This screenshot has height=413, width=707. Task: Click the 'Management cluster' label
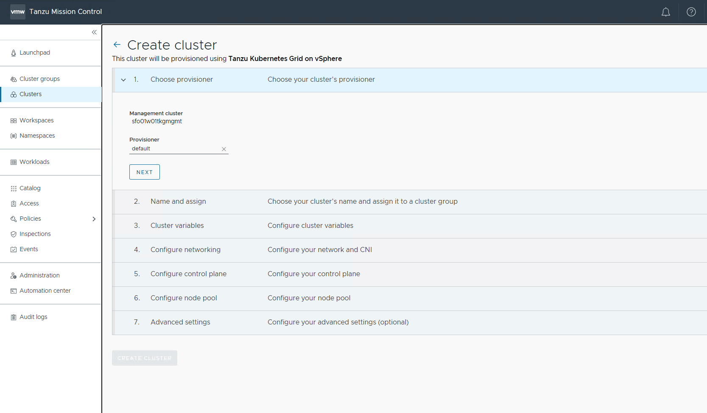click(x=156, y=114)
